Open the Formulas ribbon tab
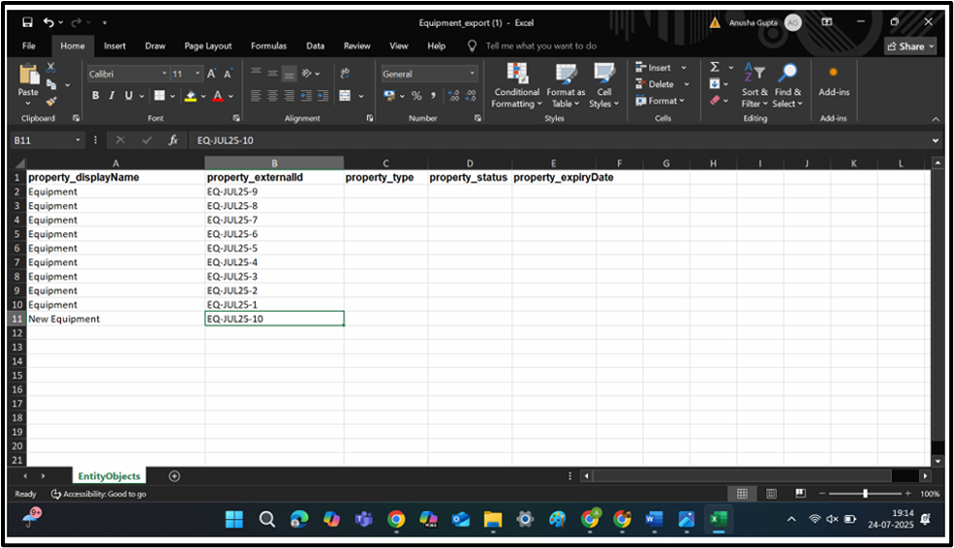Screen dimensions: 954x548 click(268, 46)
